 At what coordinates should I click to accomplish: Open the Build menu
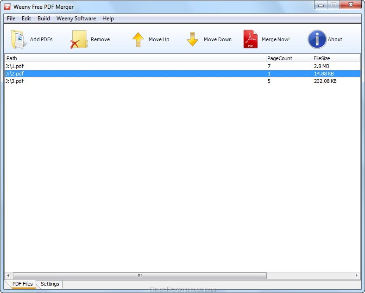(44, 19)
